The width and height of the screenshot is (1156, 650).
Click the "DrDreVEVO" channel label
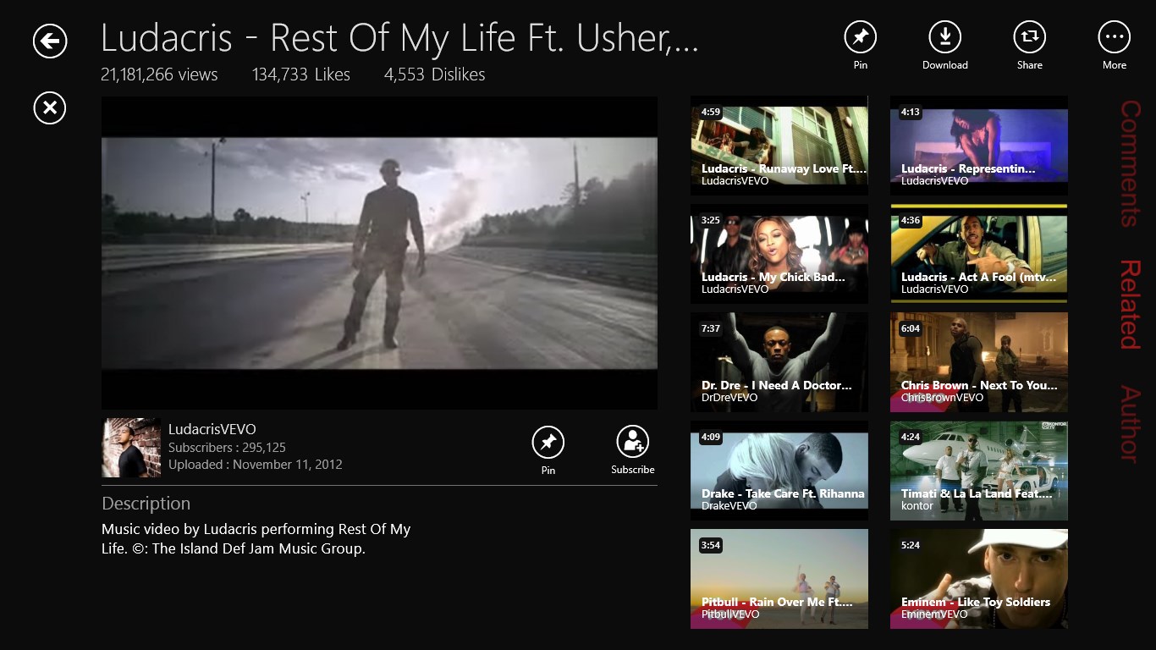pos(729,397)
